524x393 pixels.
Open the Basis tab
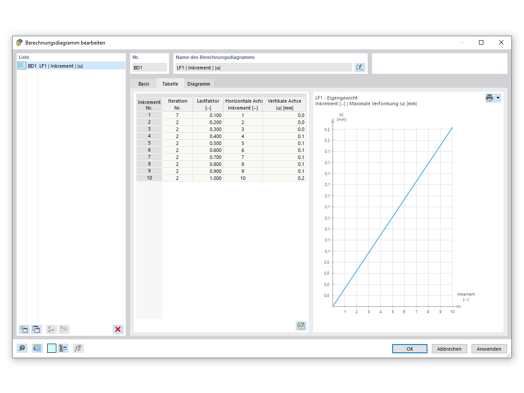(x=144, y=83)
